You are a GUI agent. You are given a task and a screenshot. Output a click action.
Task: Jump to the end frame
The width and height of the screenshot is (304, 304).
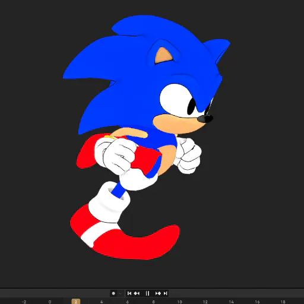pos(166,293)
